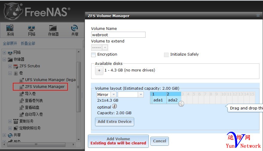Screen dimensions: 263x151
Task: Click the tree scroll right arrow
Action: click(x=73, y=144)
